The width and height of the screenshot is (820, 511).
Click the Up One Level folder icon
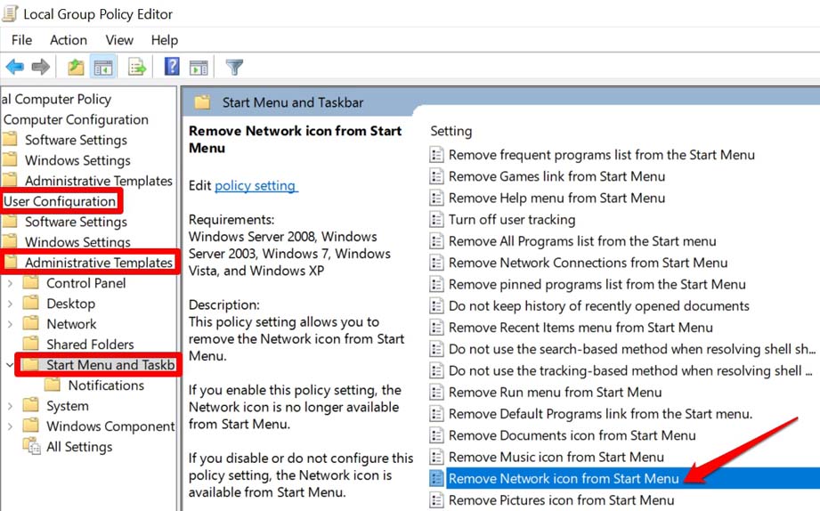(x=76, y=67)
